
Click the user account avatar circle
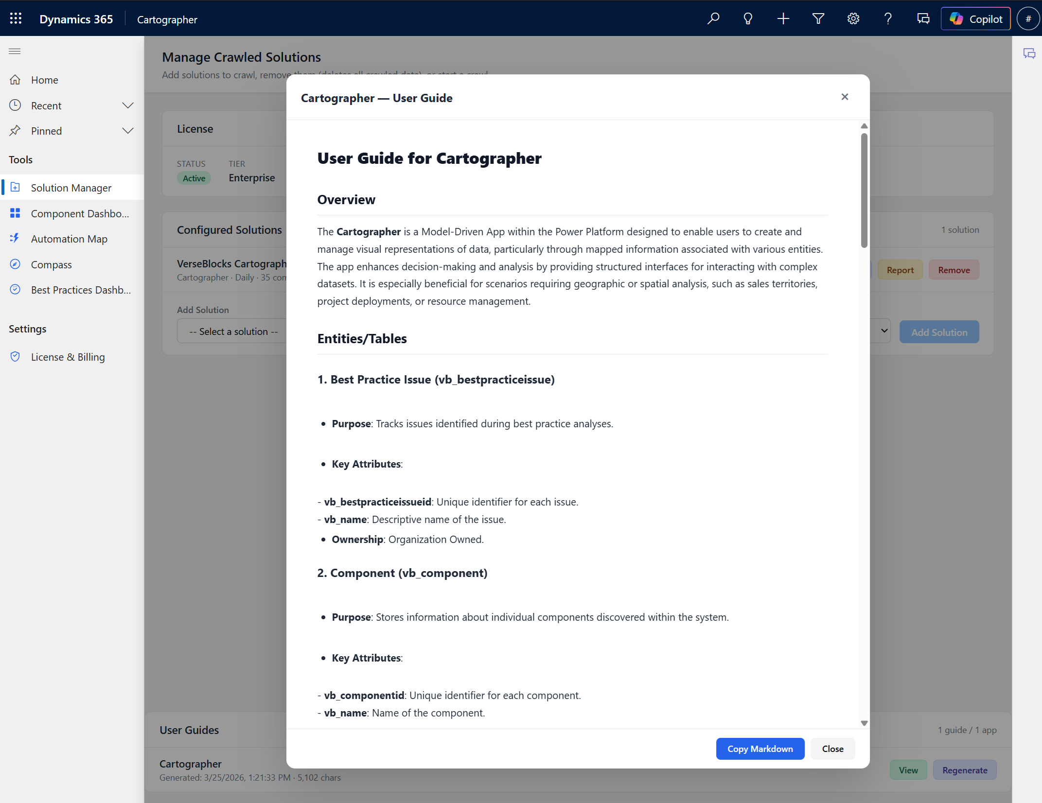tap(1028, 18)
